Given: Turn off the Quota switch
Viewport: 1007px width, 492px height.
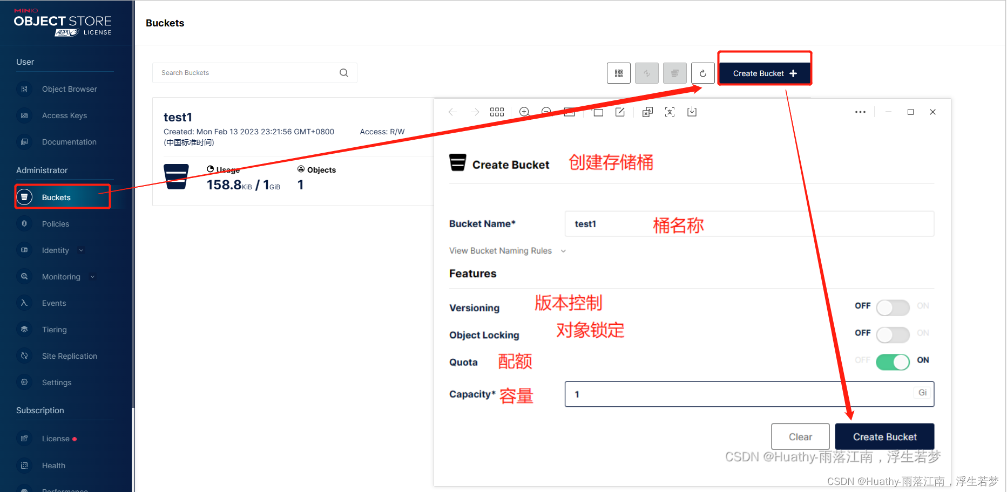Looking at the screenshot, I should [x=893, y=361].
